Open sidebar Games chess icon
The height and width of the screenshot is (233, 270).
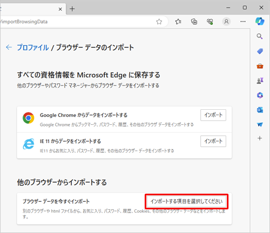tap(260, 81)
